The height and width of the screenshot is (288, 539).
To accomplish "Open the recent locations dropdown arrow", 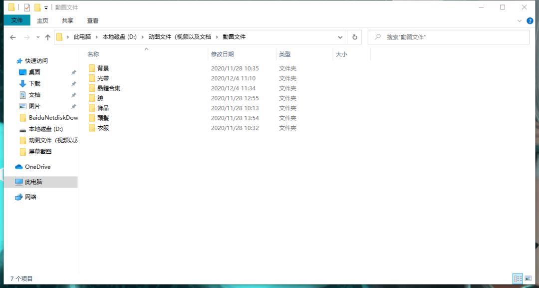I will pos(38,37).
